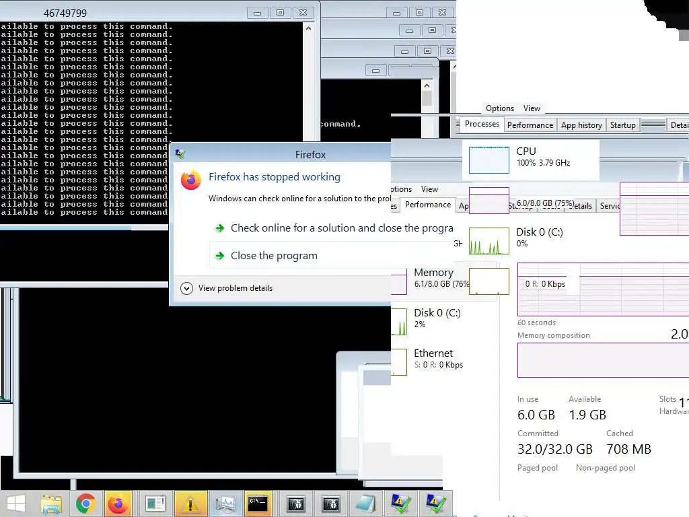Open the bug icon beside Command Prompt
The image size is (689, 517).
296,504
